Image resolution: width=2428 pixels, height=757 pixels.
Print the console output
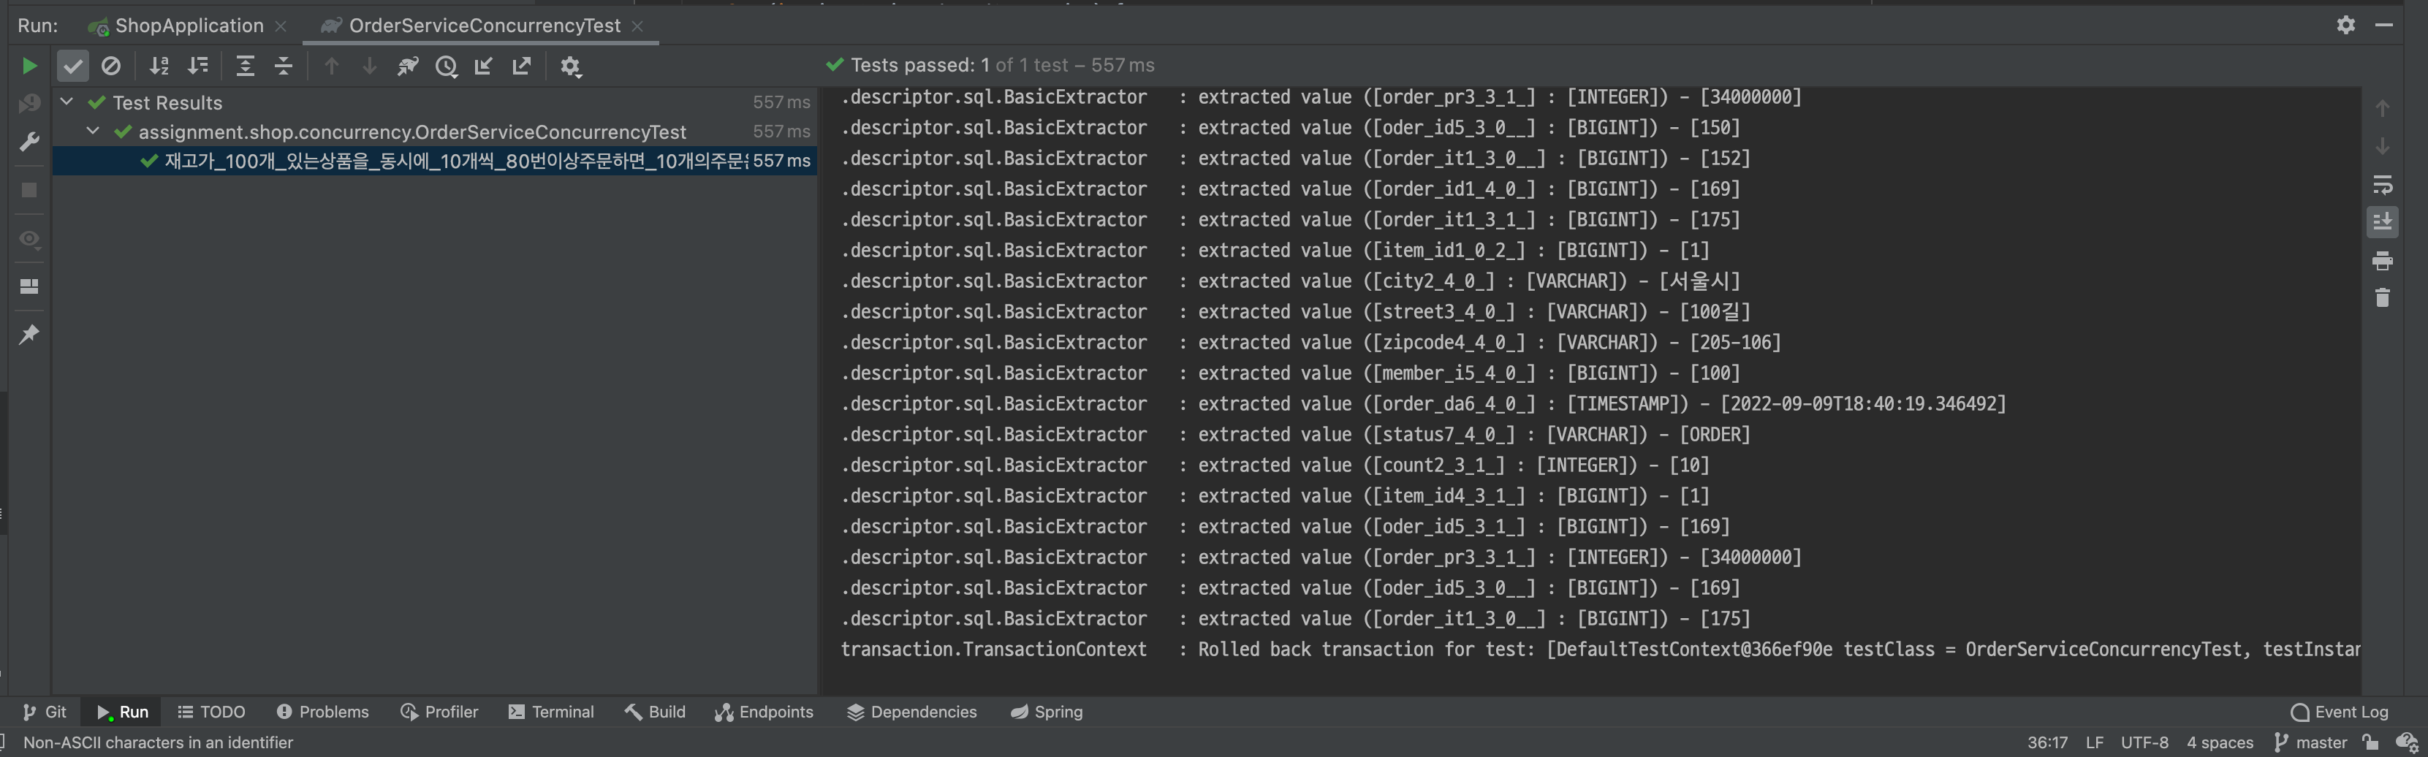[2383, 261]
